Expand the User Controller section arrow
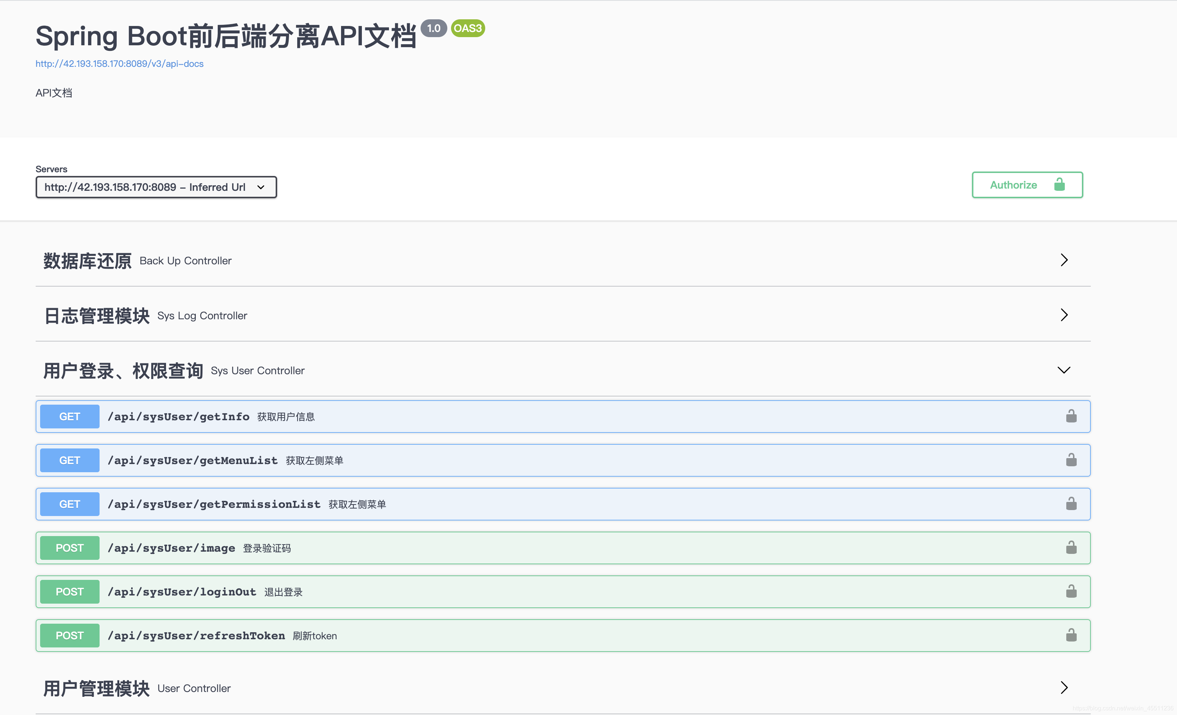 (x=1064, y=688)
